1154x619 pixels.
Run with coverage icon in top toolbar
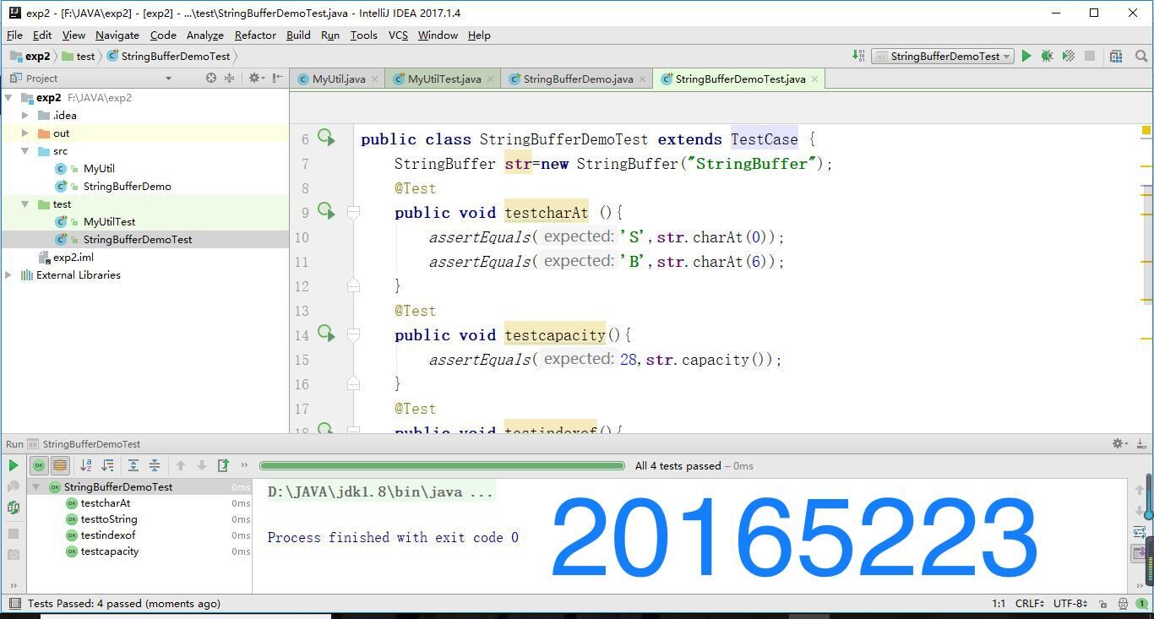(x=1068, y=56)
